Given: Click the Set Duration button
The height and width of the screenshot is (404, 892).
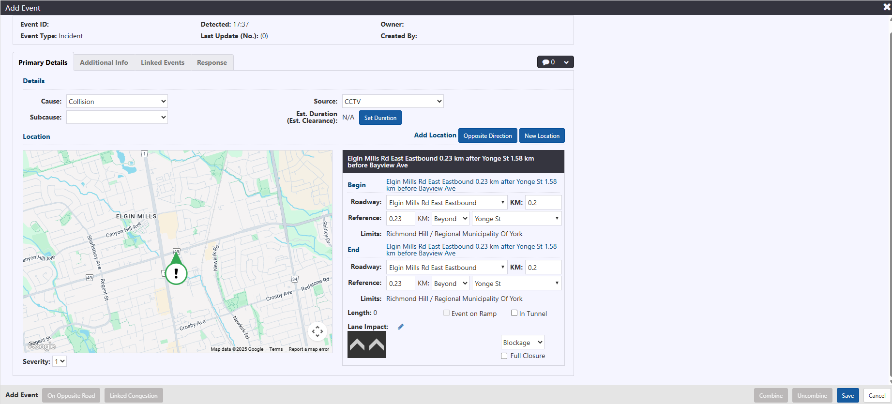Looking at the screenshot, I should point(380,118).
